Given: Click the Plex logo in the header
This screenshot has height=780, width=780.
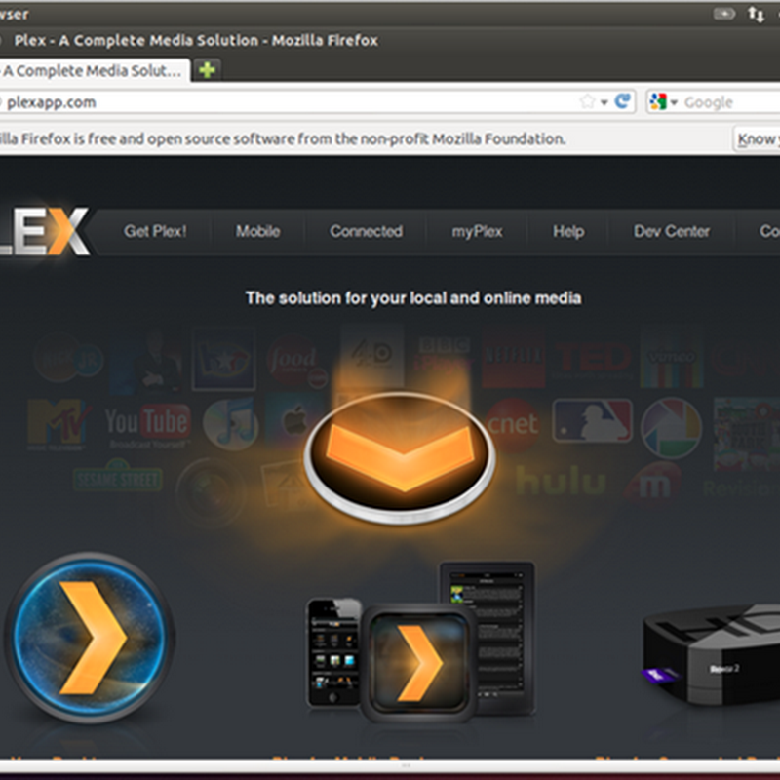Looking at the screenshot, I should [44, 231].
